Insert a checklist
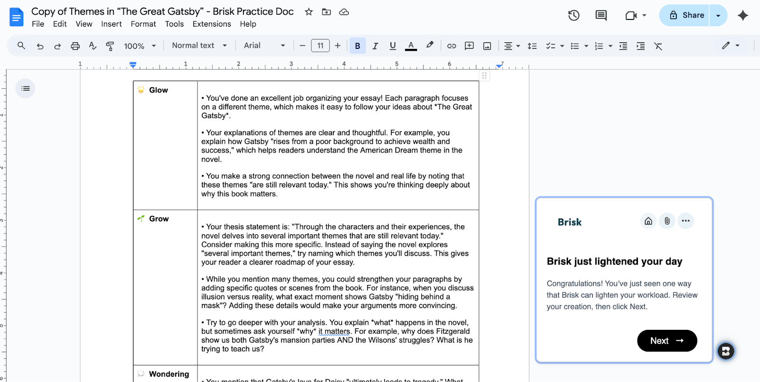 click(x=551, y=46)
